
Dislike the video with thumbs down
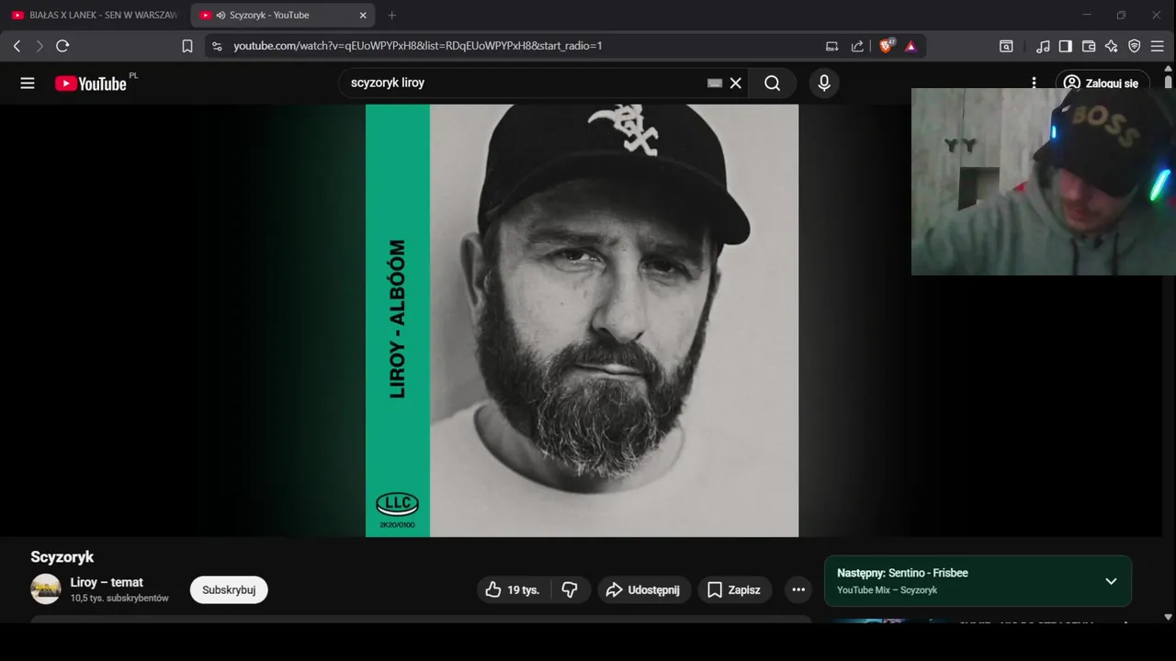570,589
